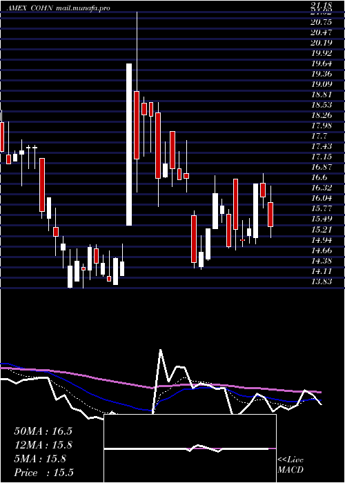Click the 5MA : 15.8 readout
The image size is (345, 483).
click(40, 459)
